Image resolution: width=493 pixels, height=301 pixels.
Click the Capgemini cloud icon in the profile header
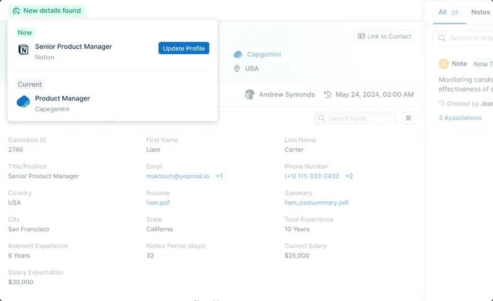(238, 54)
